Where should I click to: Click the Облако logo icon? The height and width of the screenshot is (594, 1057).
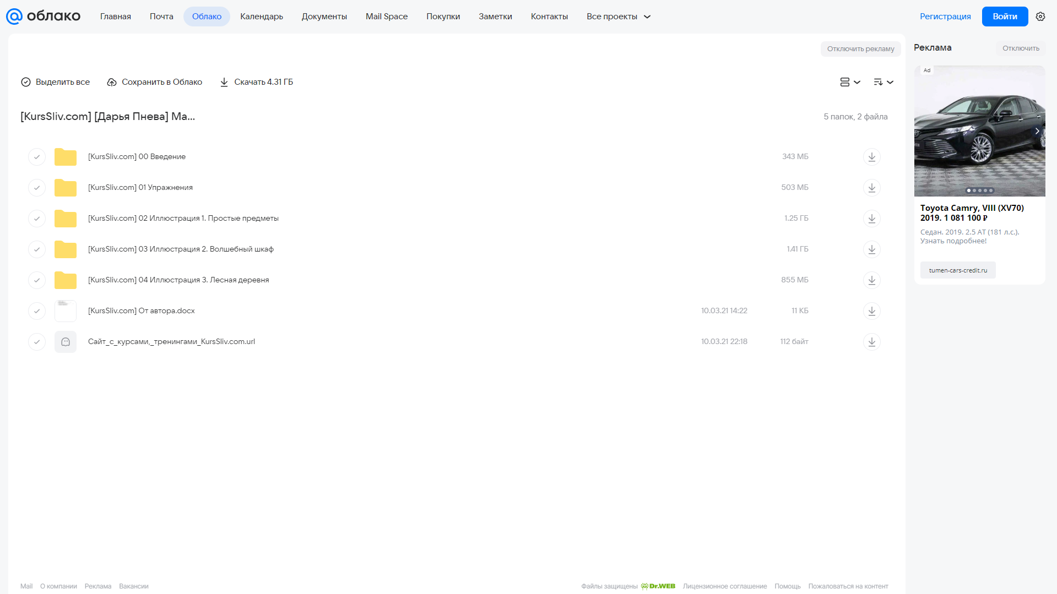14,17
